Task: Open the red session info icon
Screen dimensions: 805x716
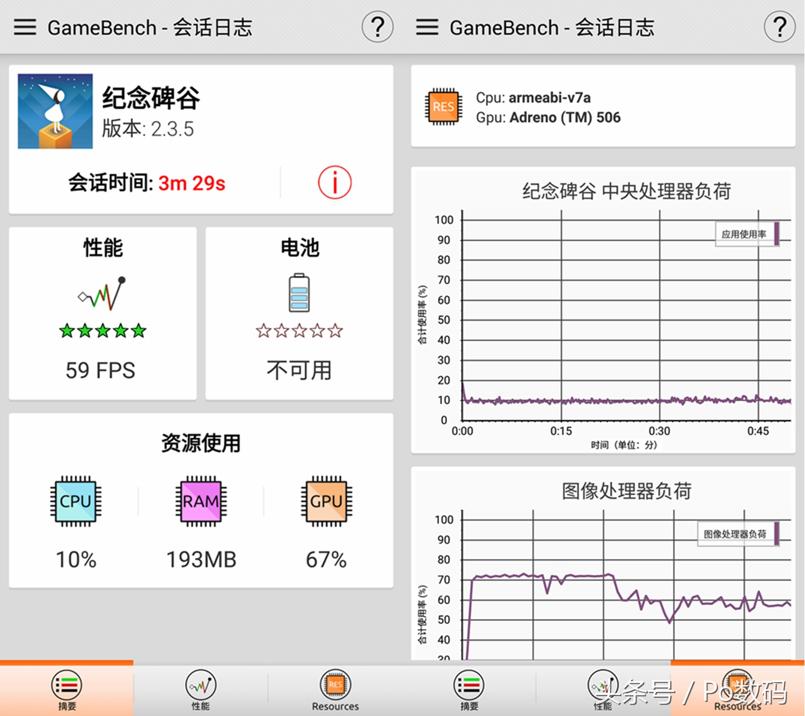Action: pos(335,183)
